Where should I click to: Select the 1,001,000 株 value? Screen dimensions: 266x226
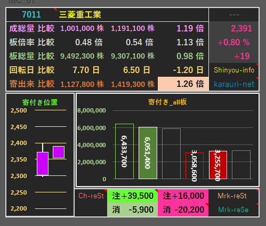click(82, 28)
